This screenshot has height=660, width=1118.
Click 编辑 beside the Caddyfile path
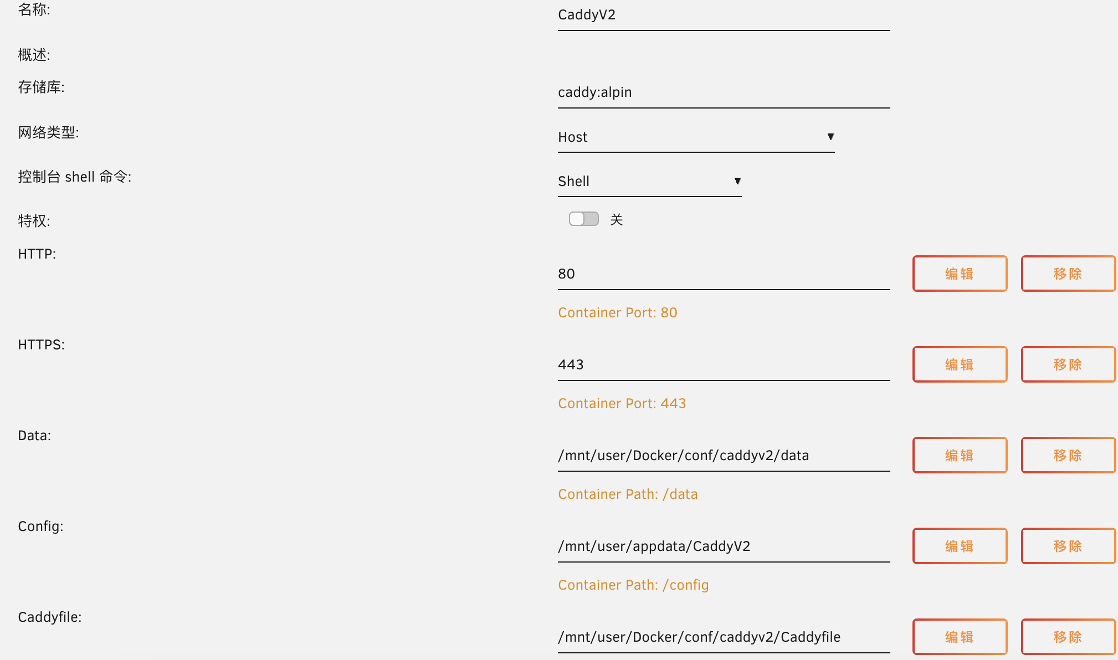point(960,636)
